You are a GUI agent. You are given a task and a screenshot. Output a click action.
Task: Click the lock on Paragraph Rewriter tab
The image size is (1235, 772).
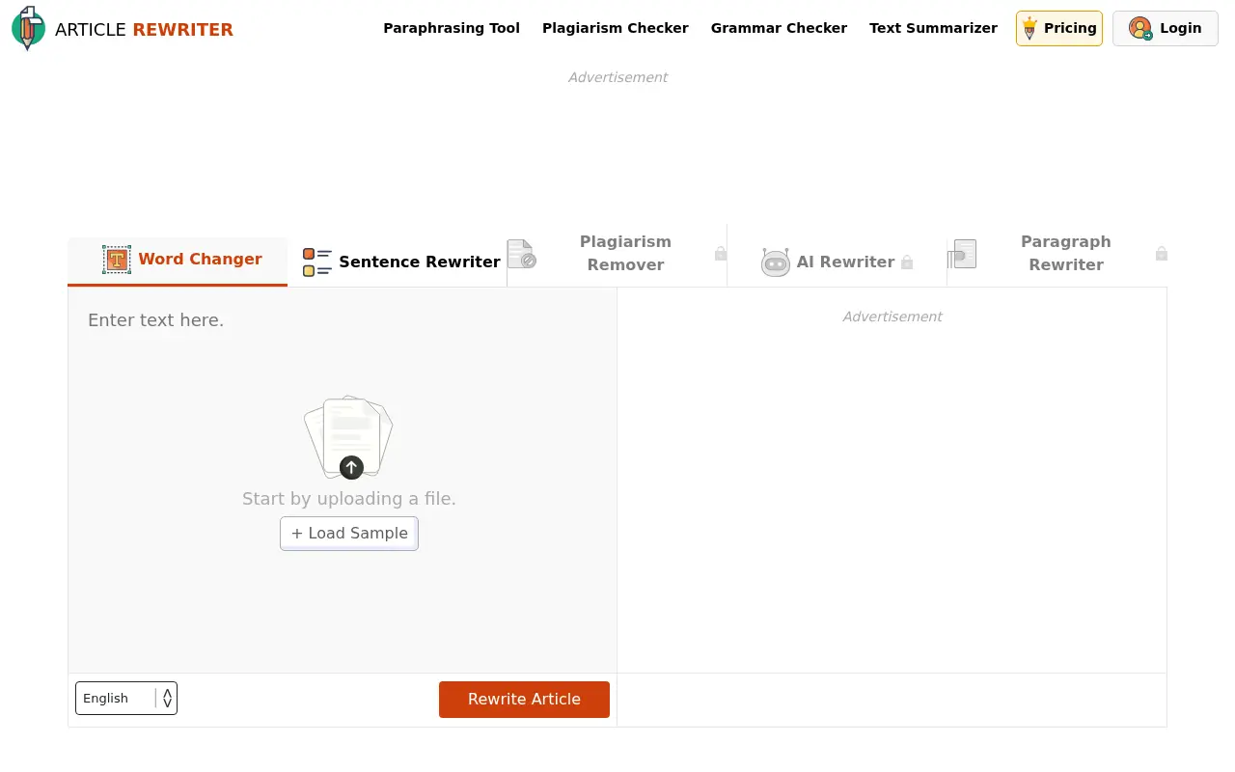tap(1161, 254)
